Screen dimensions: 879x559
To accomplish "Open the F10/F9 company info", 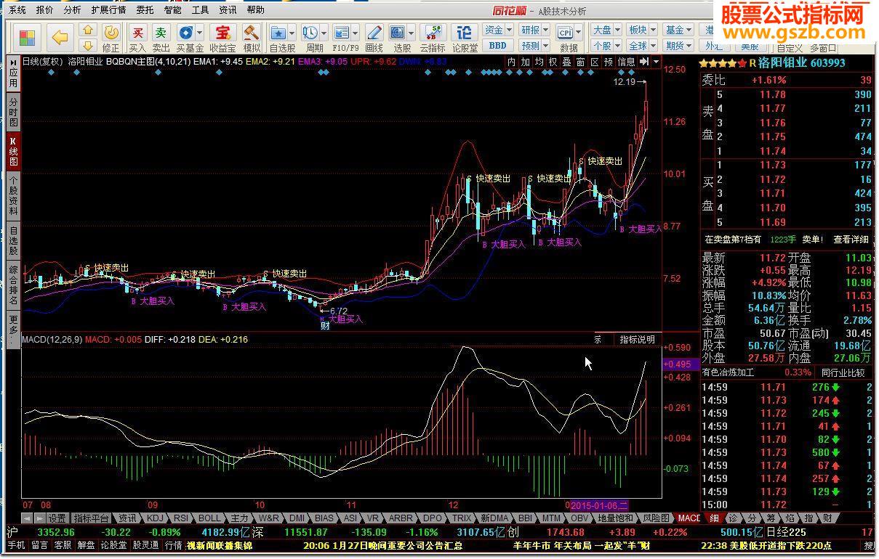I will [345, 38].
